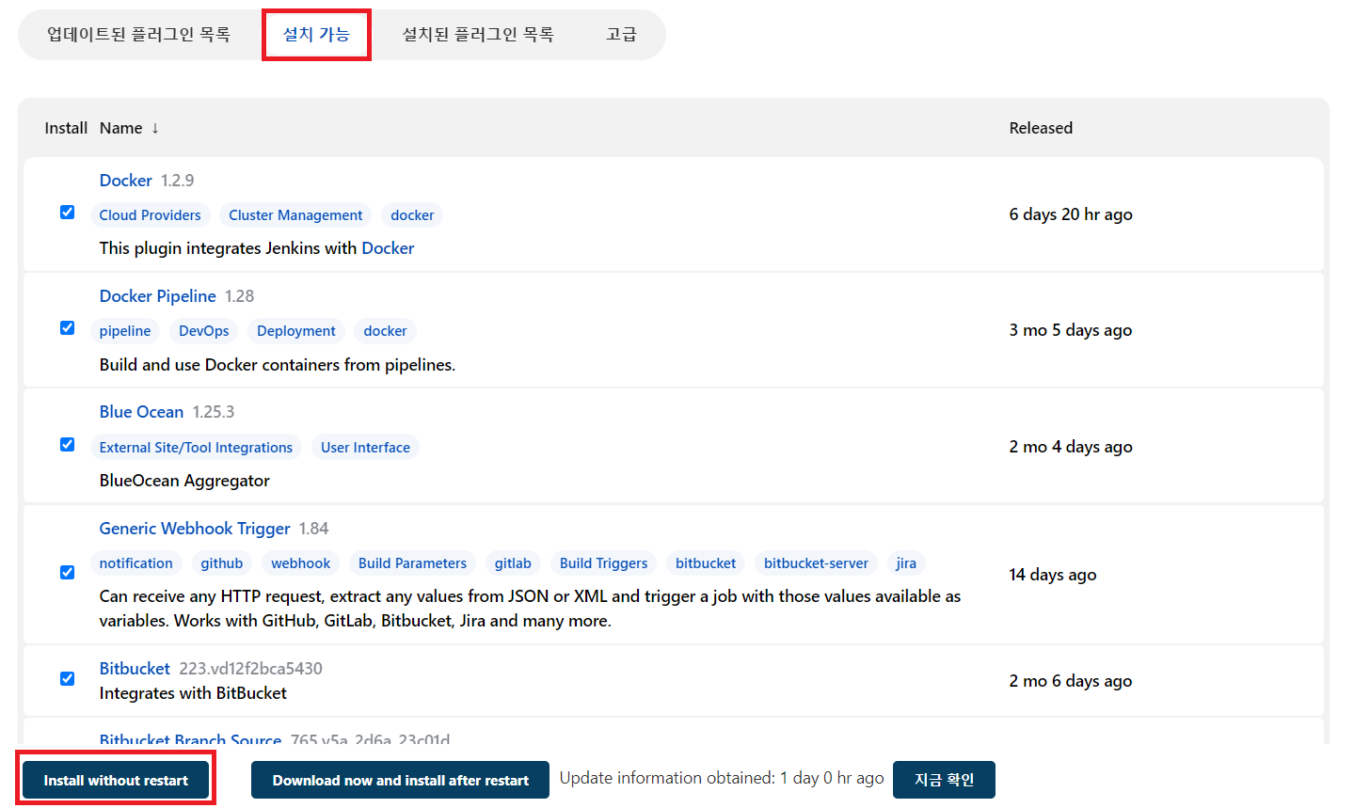This screenshot has height=808, width=1354.
Task: Click the docker tag in Docker row
Action: pos(412,215)
